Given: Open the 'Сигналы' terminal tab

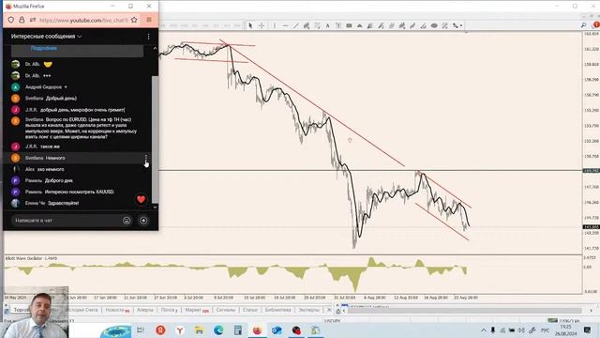Looking at the screenshot, I should [225, 310].
